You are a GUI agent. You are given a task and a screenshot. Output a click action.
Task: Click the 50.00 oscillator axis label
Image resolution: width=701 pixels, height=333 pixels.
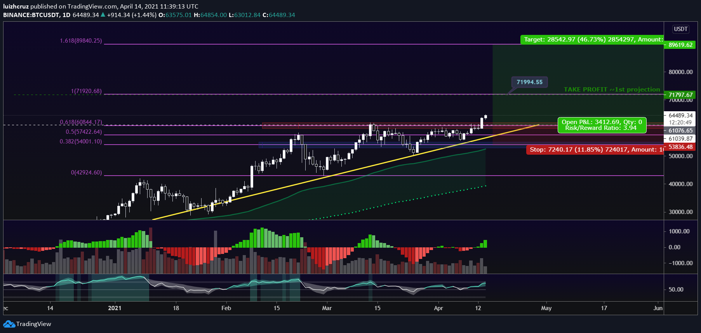[x=676, y=290]
